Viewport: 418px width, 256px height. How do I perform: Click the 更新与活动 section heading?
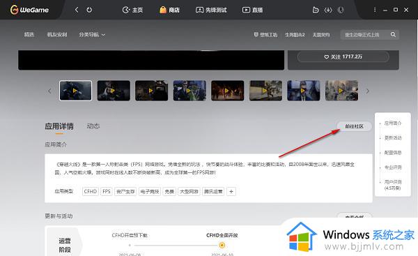[x=59, y=216]
